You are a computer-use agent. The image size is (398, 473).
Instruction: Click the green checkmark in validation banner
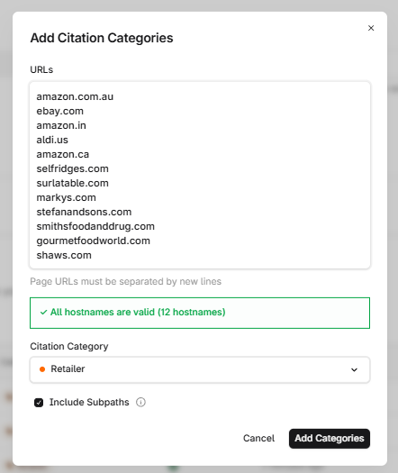pyautogui.click(x=44, y=313)
